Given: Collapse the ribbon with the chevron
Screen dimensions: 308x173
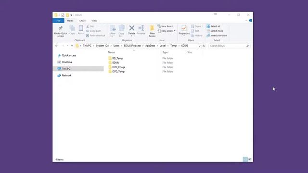Looking at the screenshot, I should 246,20.
